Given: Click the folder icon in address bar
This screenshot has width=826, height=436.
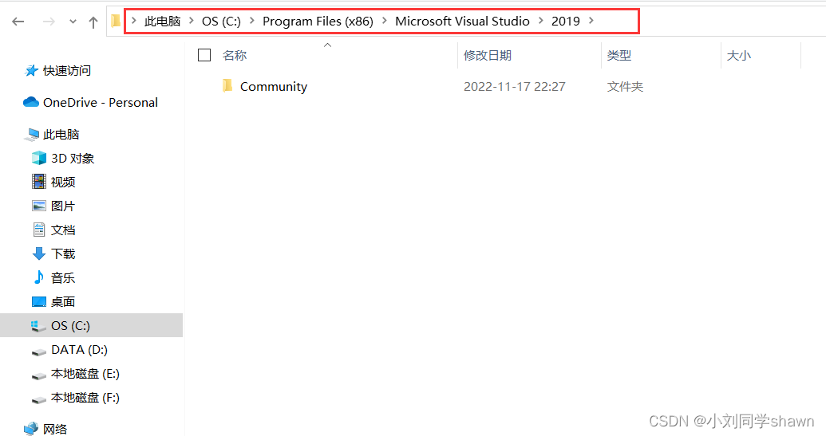Looking at the screenshot, I should pyautogui.click(x=116, y=21).
